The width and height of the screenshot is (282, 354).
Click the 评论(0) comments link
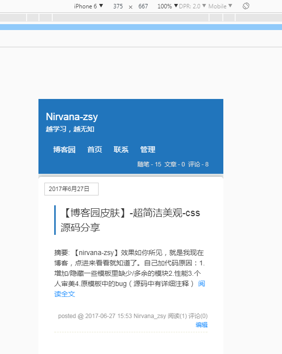click(198, 316)
